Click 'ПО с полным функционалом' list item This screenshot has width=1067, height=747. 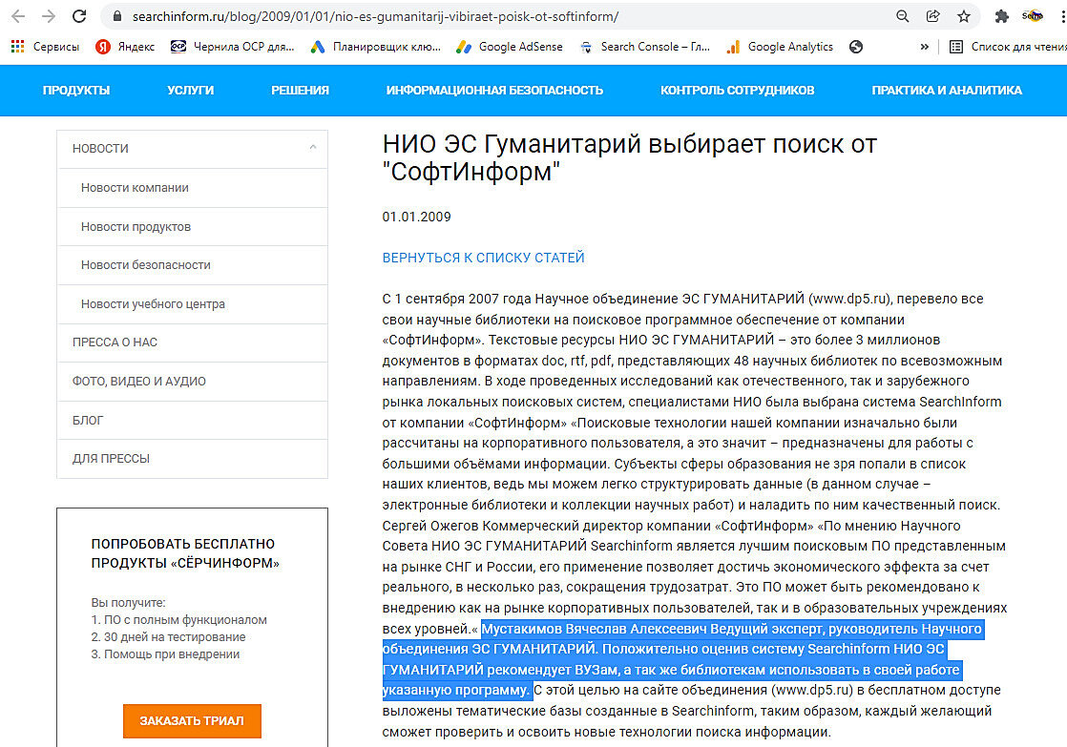coord(179,620)
